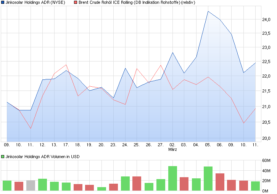Click the '27.' date axis label
The width and height of the screenshot is (277, 194).
pos(161,145)
